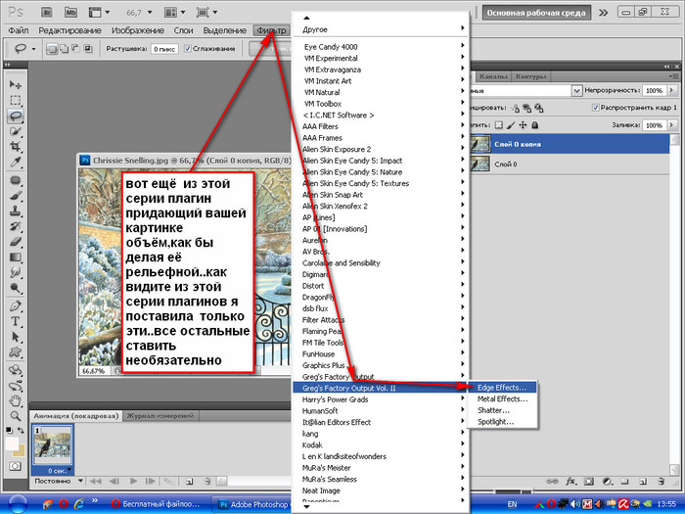
Task: Open the 0 сек. frame delay dropdown
Action: point(69,471)
